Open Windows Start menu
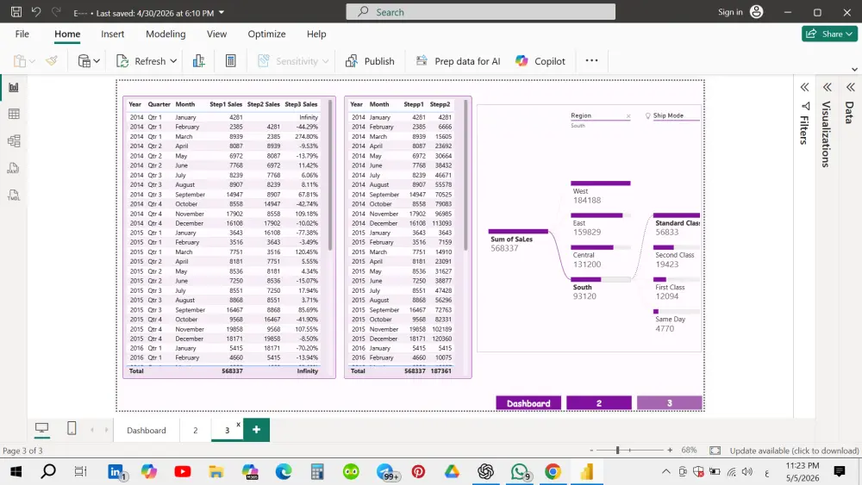 16,472
